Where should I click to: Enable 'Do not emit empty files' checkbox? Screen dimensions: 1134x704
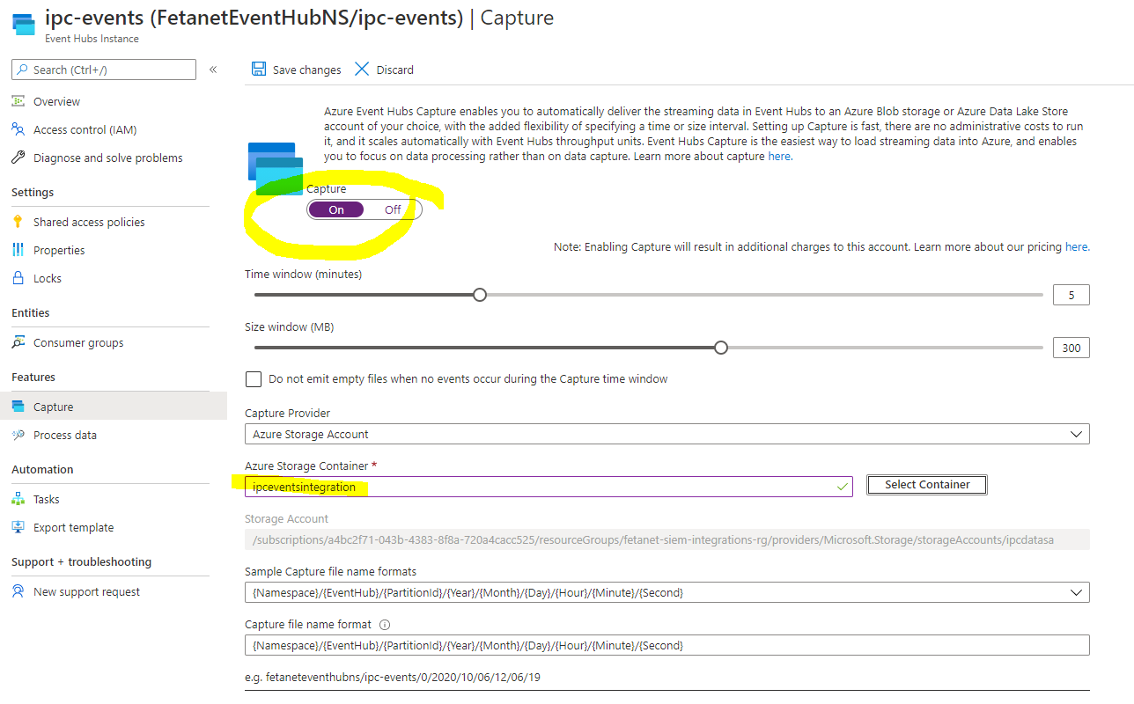254,379
